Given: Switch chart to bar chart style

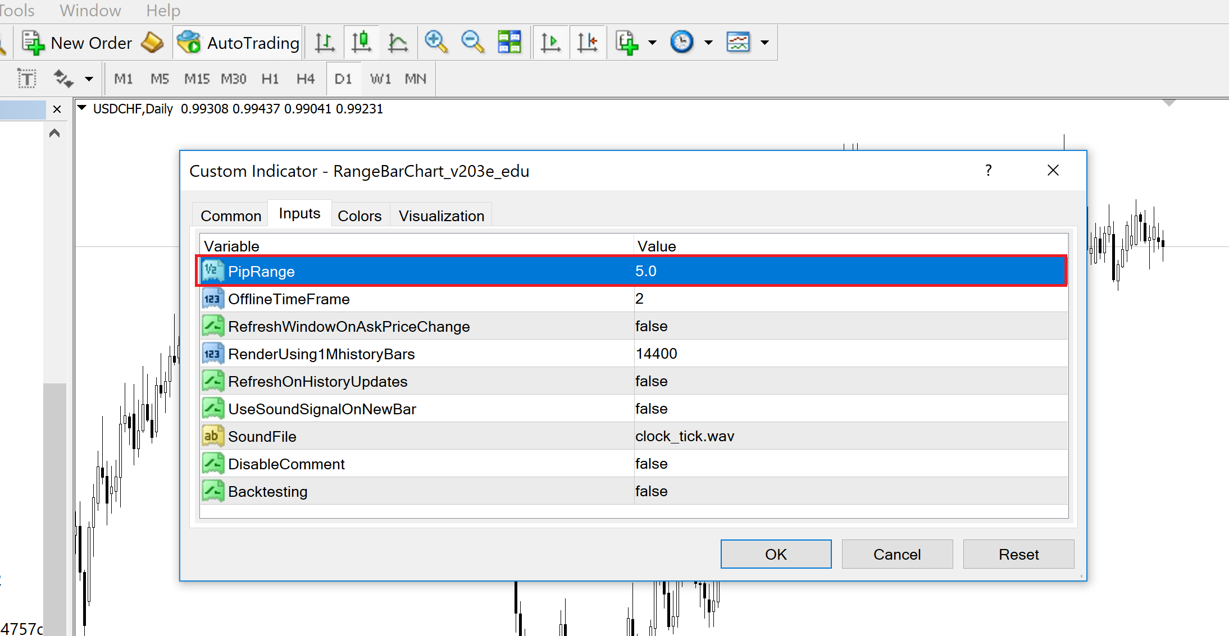Looking at the screenshot, I should 325,43.
